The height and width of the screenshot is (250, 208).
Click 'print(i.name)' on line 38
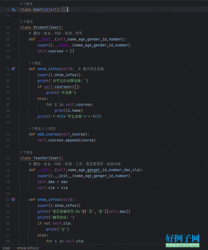69,111
